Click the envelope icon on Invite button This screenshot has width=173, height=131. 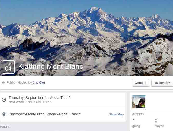point(157,83)
